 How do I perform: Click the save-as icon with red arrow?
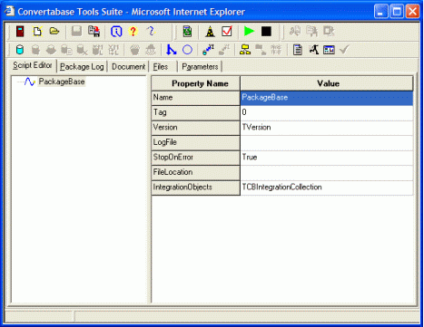tap(94, 32)
